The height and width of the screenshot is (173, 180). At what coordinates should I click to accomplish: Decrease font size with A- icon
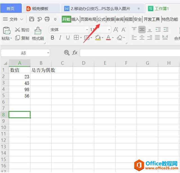coord(124,30)
